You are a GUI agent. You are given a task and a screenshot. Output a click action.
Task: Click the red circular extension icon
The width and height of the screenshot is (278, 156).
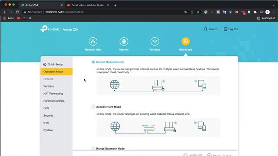click(236, 12)
